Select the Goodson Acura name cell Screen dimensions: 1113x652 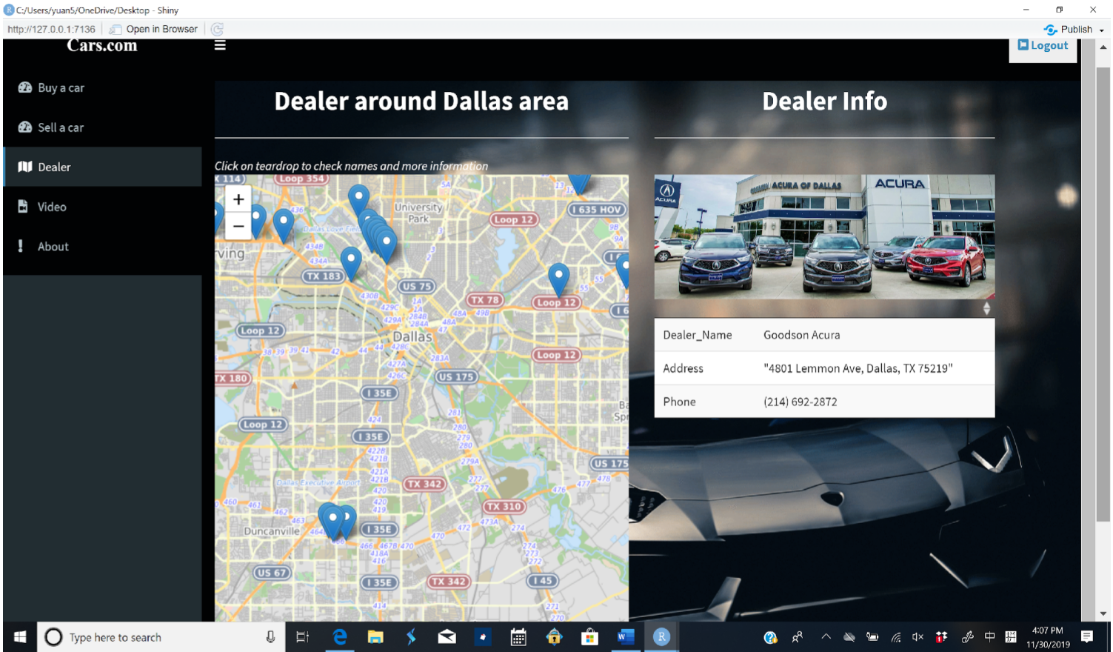point(802,335)
